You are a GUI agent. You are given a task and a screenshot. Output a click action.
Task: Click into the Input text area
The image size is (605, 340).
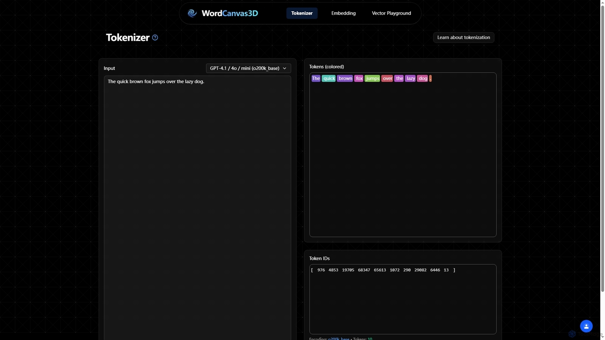click(x=198, y=208)
